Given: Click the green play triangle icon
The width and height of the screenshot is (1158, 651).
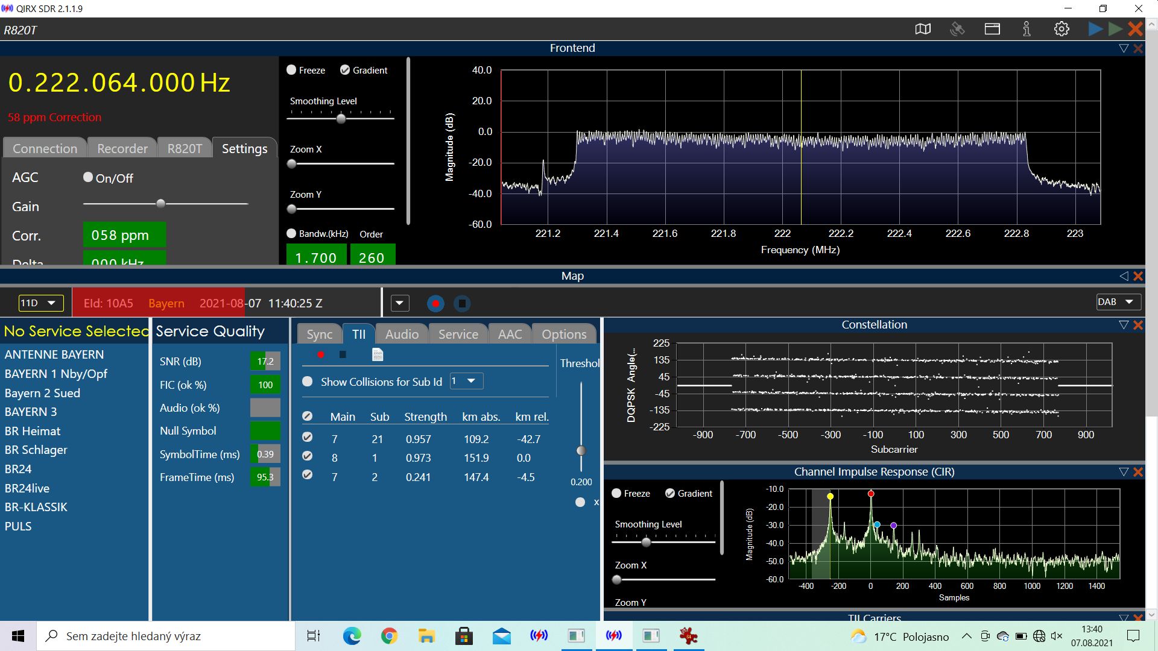Looking at the screenshot, I should click(1115, 29).
